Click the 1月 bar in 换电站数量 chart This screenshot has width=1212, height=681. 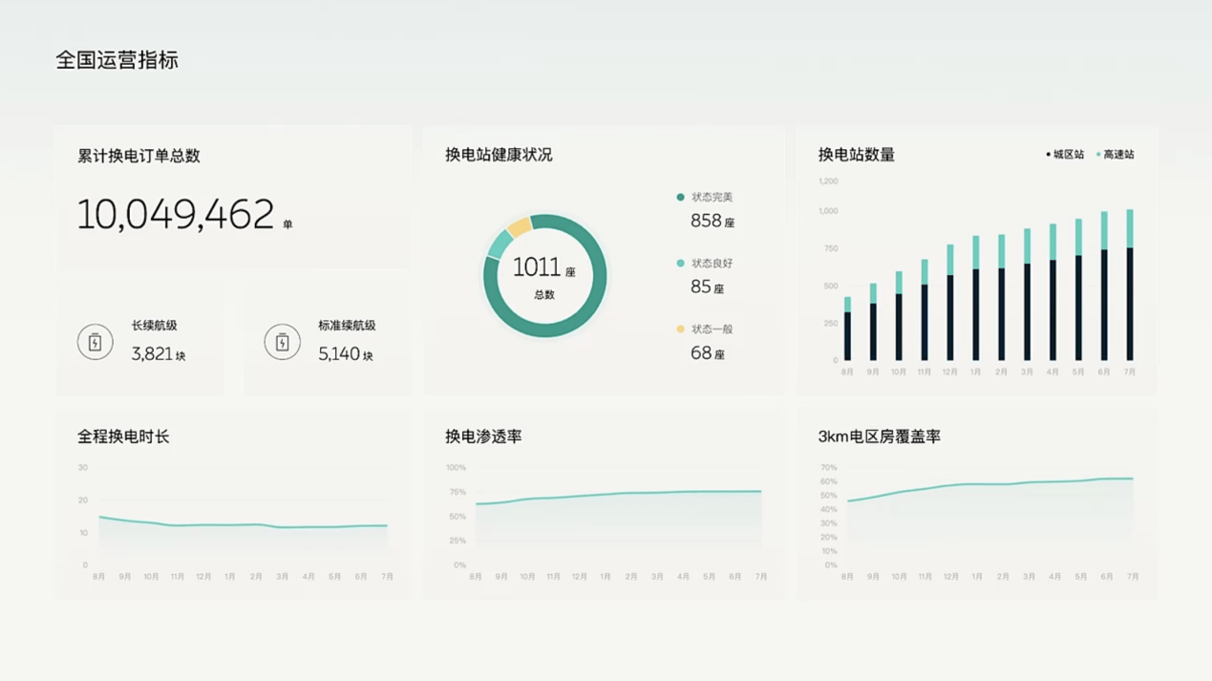[x=976, y=298]
